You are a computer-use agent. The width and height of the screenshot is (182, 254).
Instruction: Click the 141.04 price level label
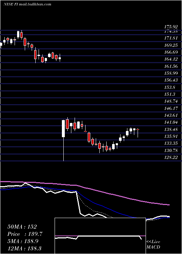171,122
